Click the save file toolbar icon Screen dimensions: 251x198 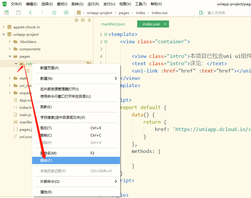(x=18, y=13)
